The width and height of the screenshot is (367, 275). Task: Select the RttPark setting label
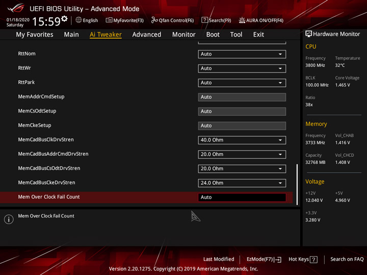26,82
